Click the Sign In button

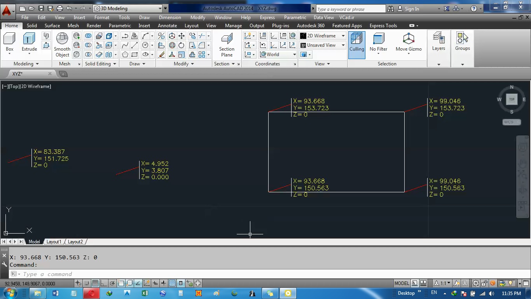[412, 9]
